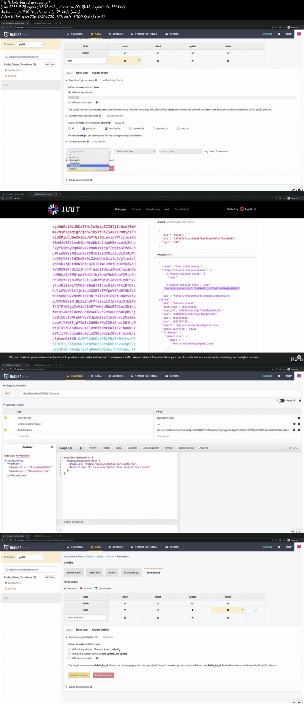Select 'With custom check' radio for insert rows
304x704 pixels.
tap(69, 102)
